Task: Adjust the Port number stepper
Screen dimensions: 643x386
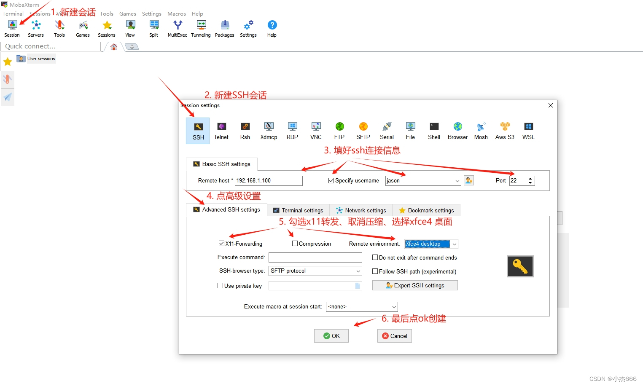Action: coord(530,181)
